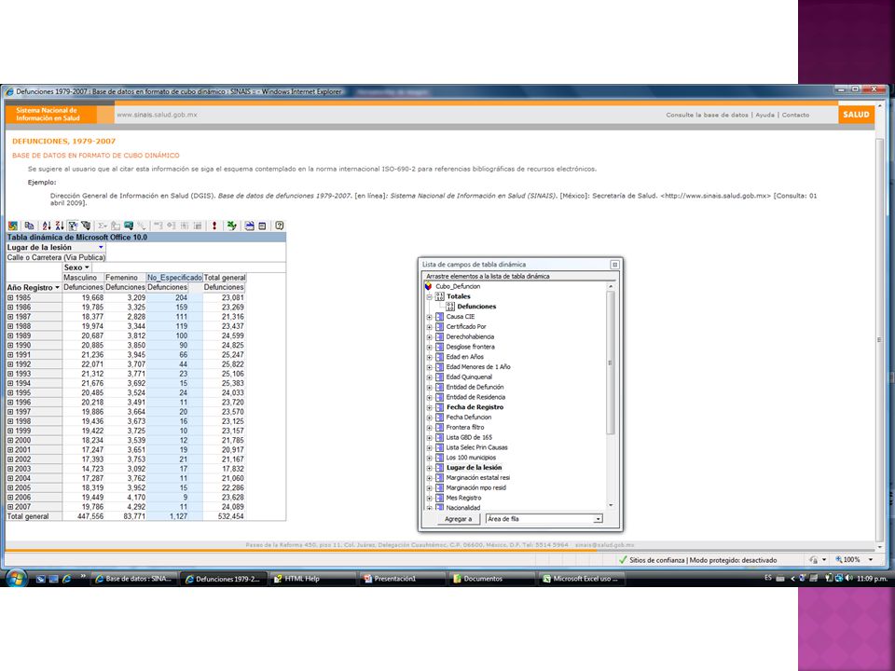Click the Show Details toolbar icon

(197, 226)
